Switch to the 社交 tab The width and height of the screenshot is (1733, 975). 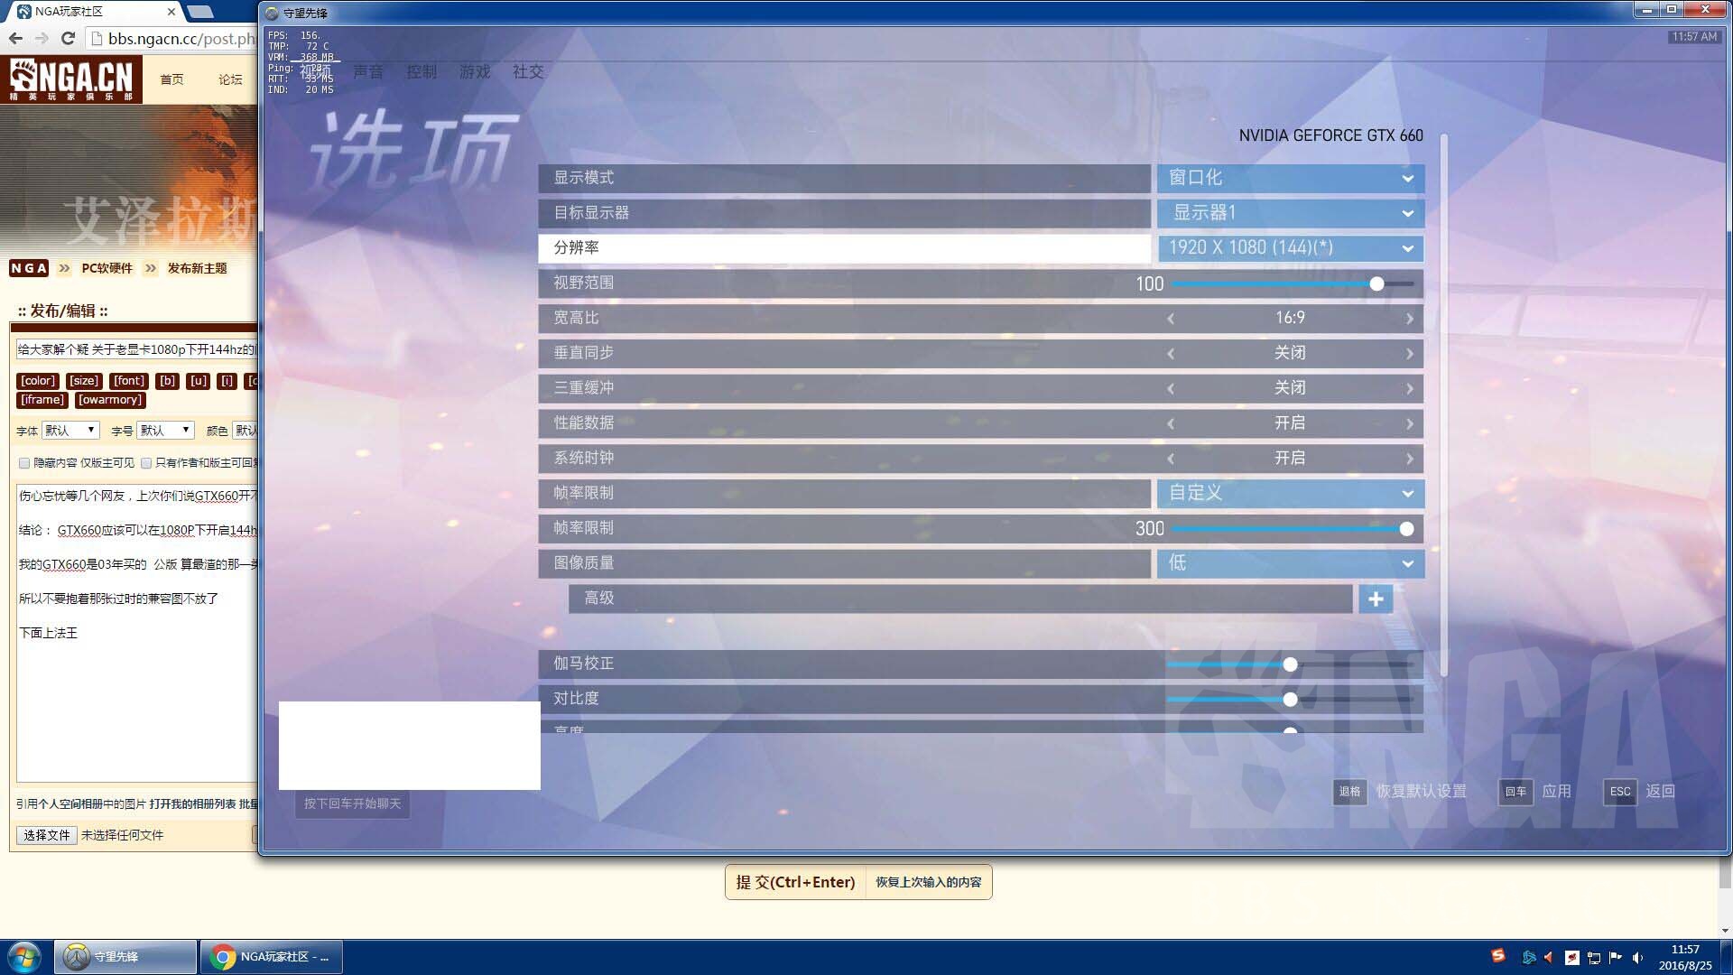point(528,71)
